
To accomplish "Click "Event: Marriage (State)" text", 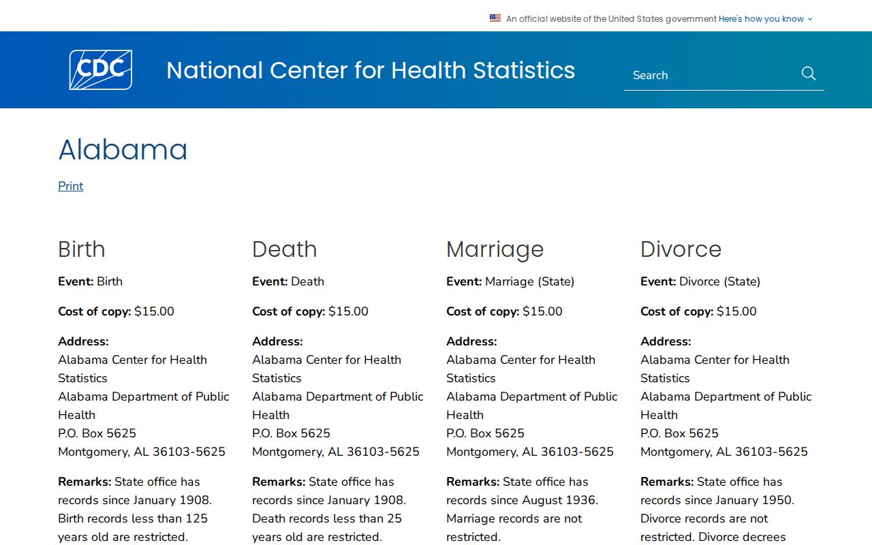I will 510,281.
